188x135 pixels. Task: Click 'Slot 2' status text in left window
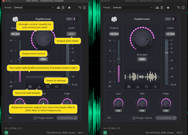[80, 133]
